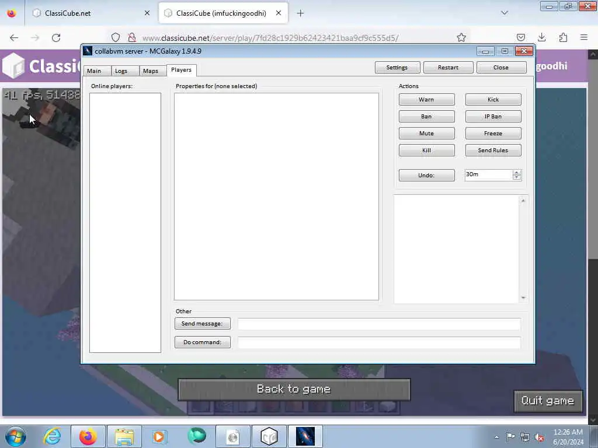
Task: Close the ClassiCube.net tab
Action: coord(147,13)
